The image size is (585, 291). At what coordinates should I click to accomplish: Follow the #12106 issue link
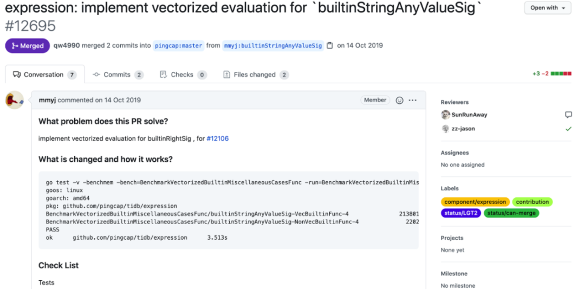(x=218, y=138)
